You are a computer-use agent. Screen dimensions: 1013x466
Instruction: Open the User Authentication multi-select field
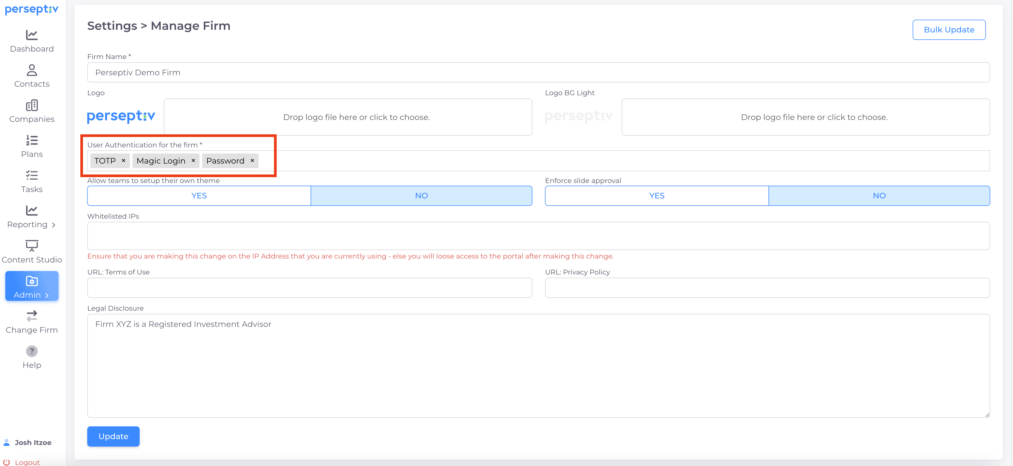coord(590,161)
